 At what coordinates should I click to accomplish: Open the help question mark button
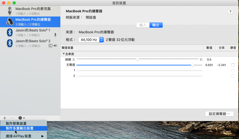coord(230,12)
